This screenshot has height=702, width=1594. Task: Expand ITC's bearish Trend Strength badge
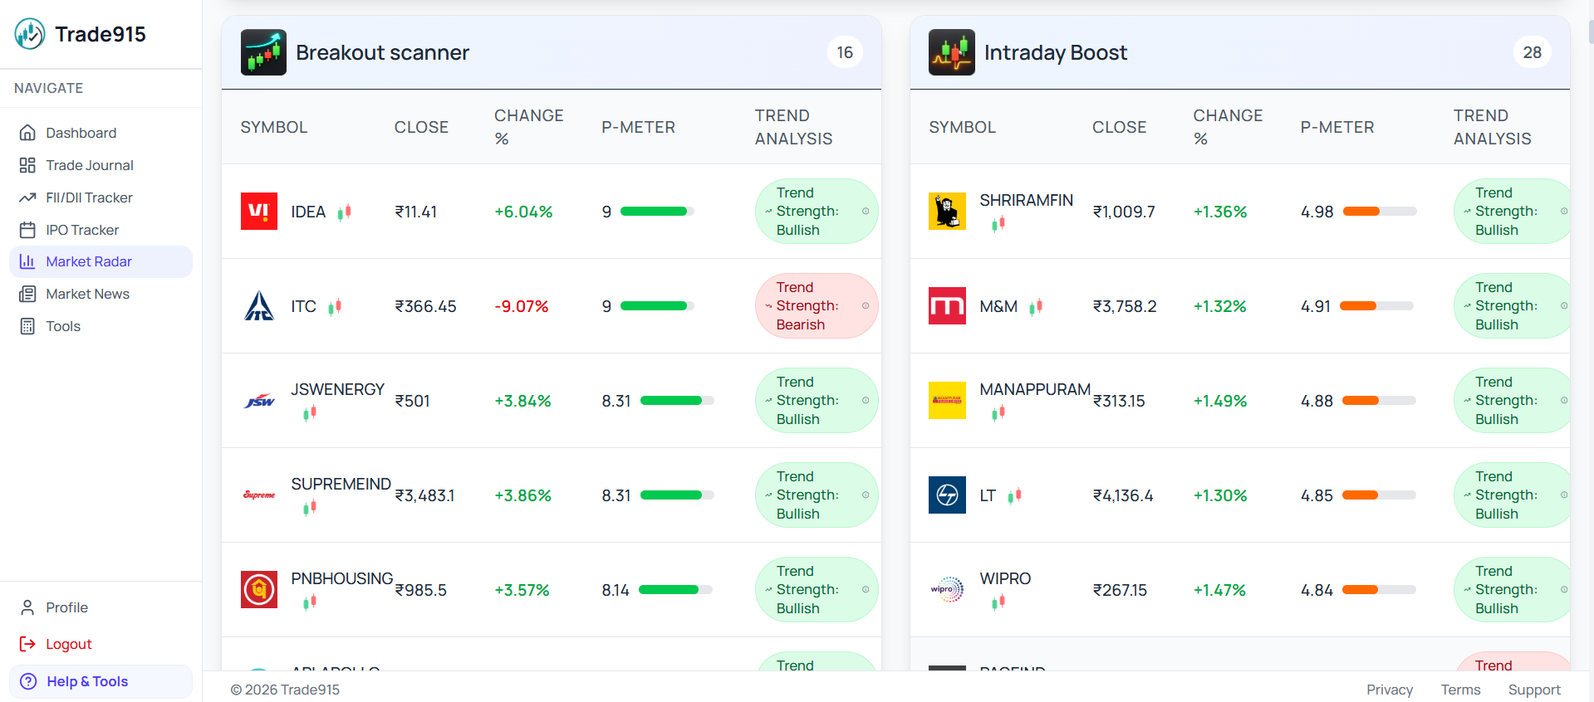pos(816,306)
